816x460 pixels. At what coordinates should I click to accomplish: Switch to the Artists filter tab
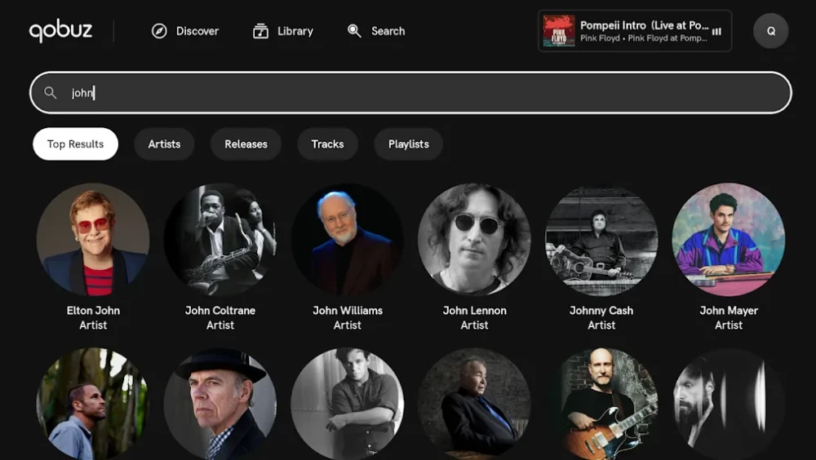(x=164, y=144)
